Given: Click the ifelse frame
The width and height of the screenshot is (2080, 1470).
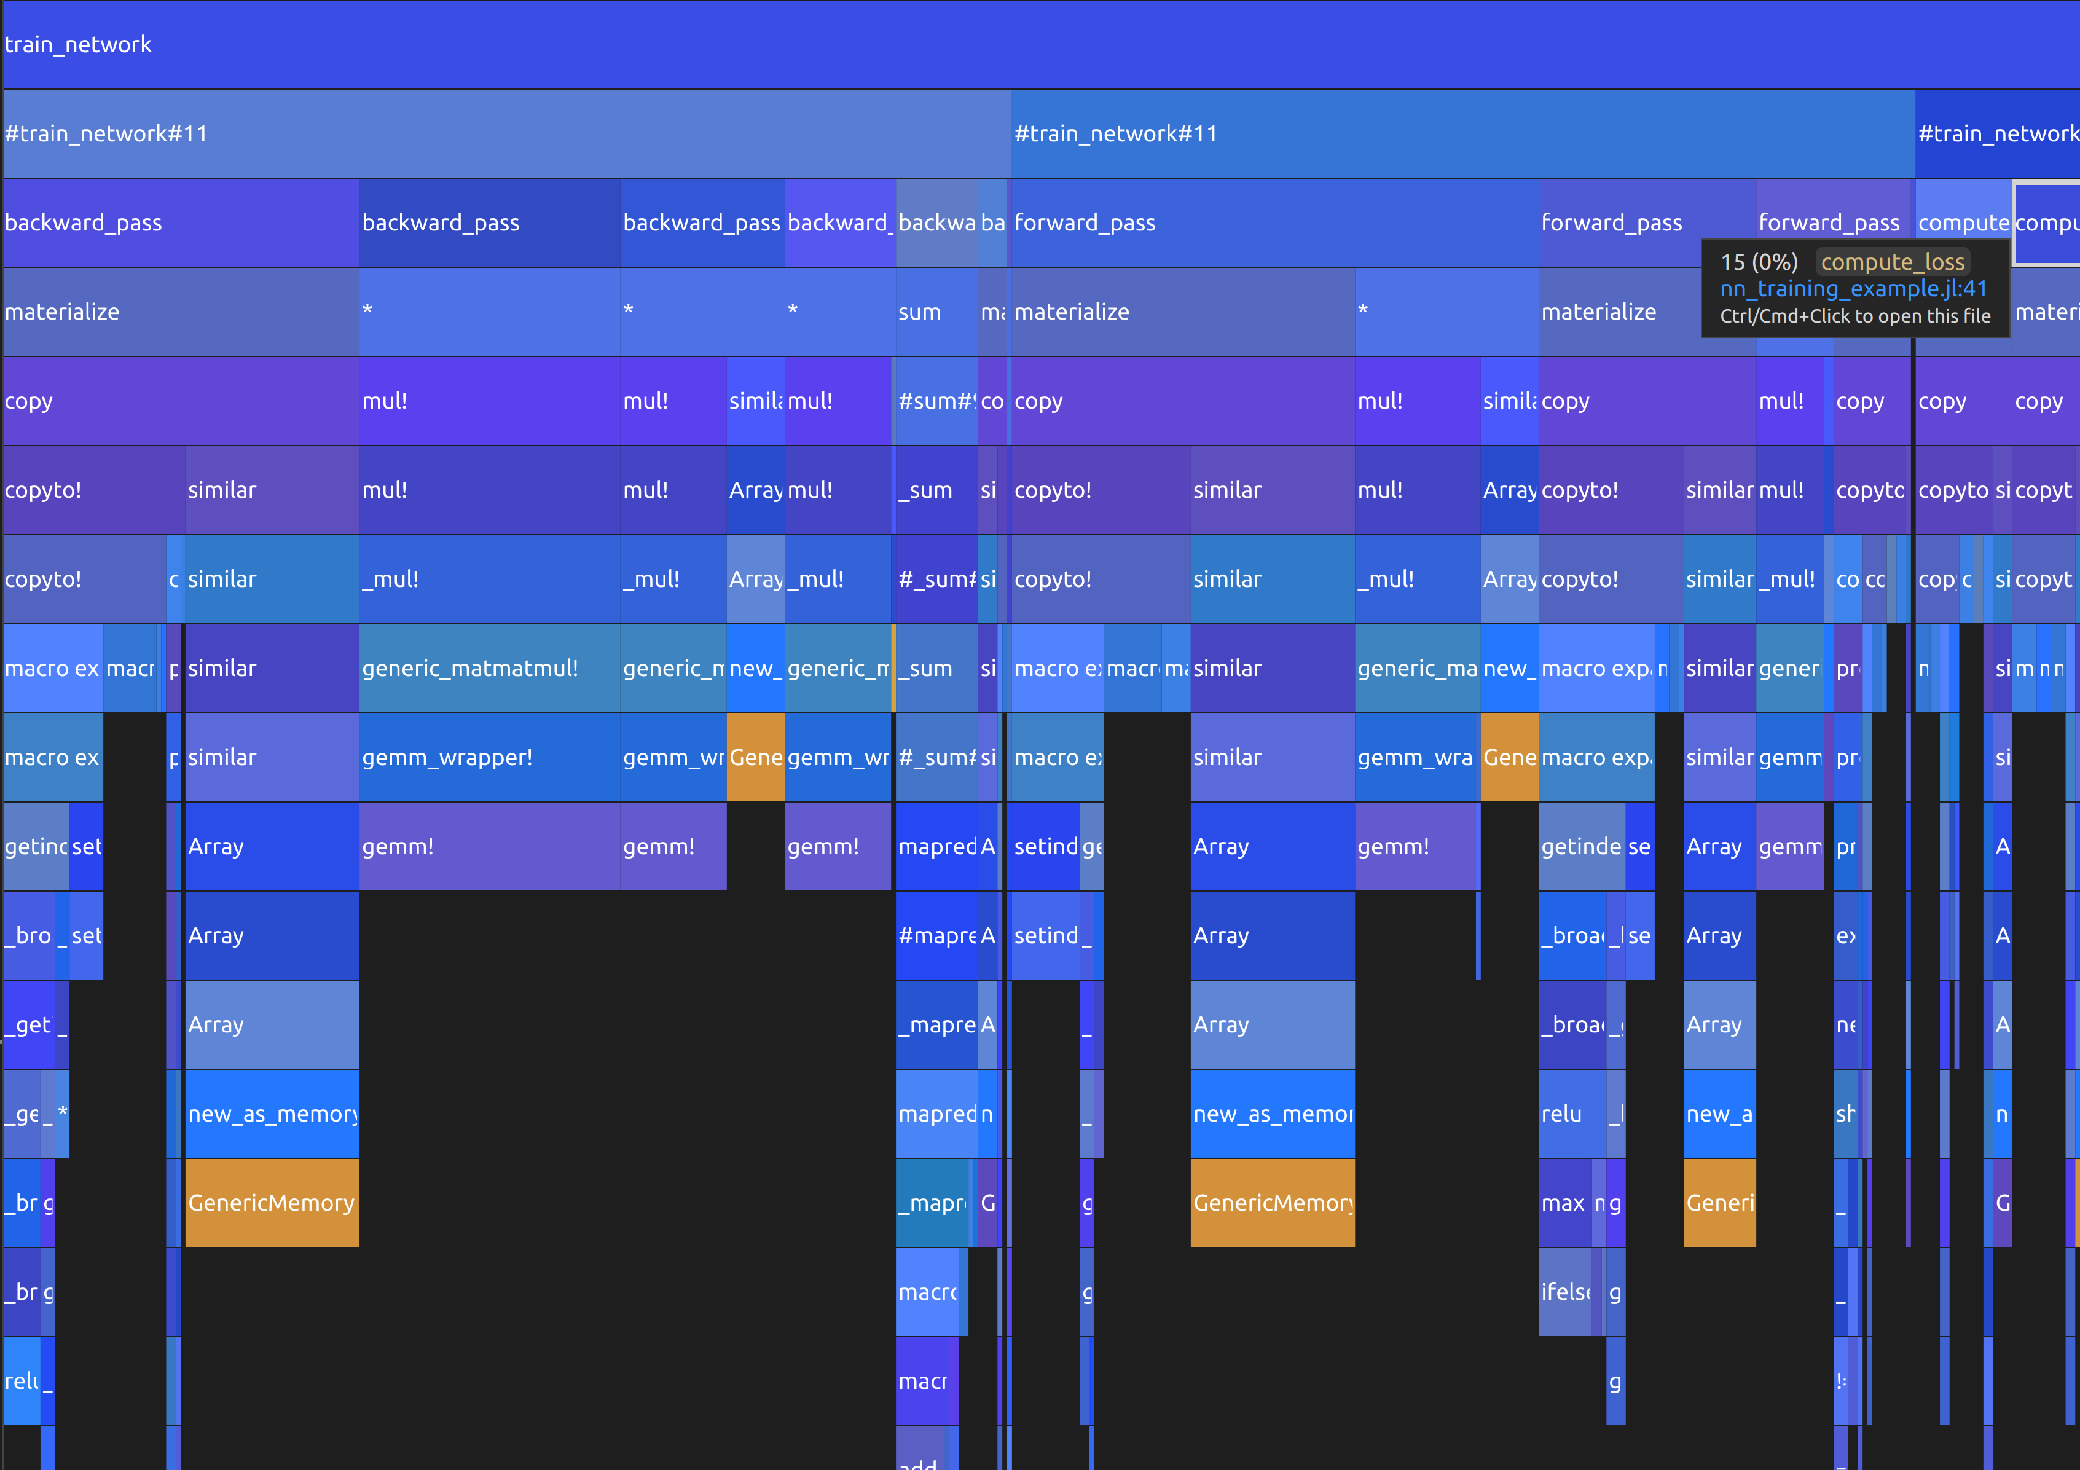Looking at the screenshot, I should (1566, 1291).
